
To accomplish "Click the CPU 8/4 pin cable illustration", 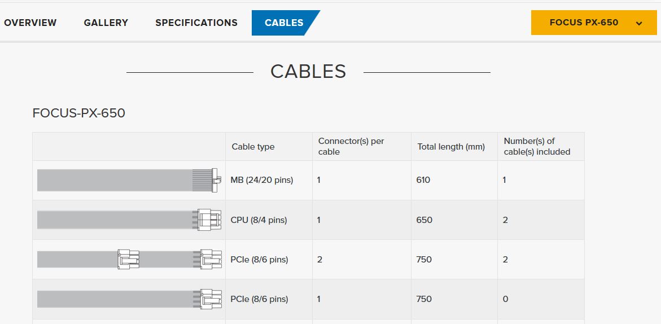I will [x=129, y=220].
